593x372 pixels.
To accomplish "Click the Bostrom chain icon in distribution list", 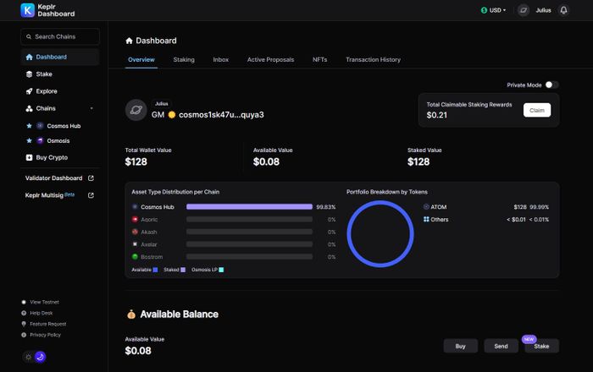I will [x=135, y=256].
